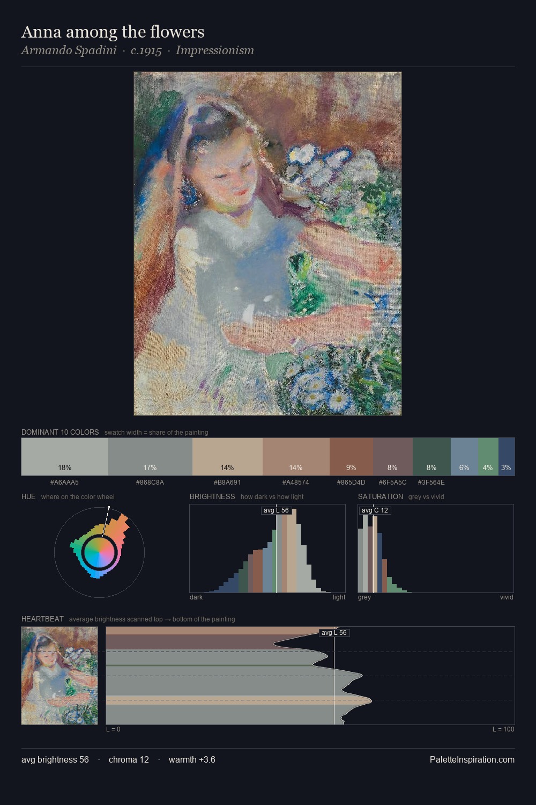Click the 'avg L 56' brightness histogram label

click(276, 510)
